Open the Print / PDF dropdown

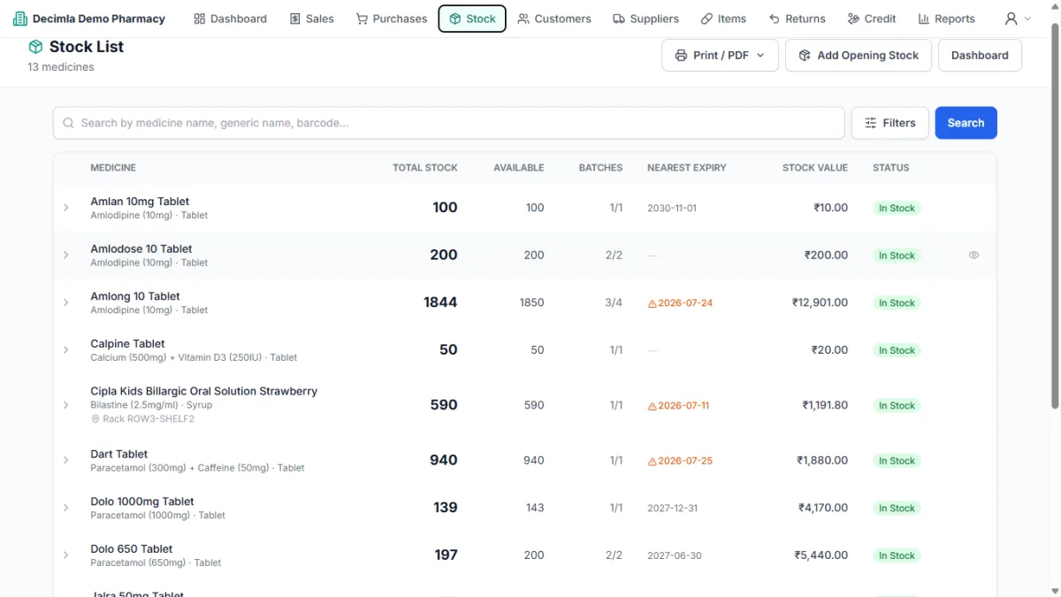[x=720, y=55]
